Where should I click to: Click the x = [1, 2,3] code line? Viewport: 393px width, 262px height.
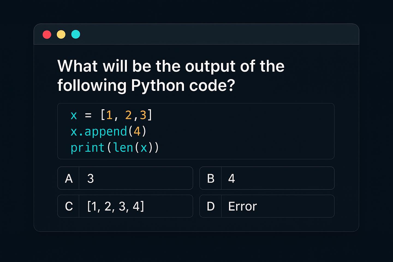(x=111, y=115)
